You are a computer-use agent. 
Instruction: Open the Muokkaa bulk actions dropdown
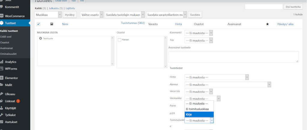48,14
